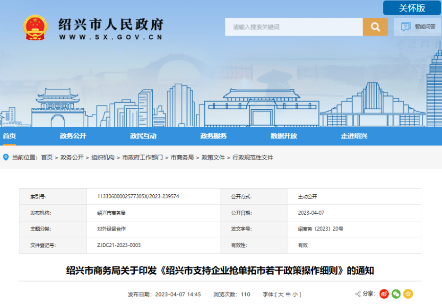Open 行政规范性文件 breadcrumb link
This screenshot has width=442, height=304.
252,157
